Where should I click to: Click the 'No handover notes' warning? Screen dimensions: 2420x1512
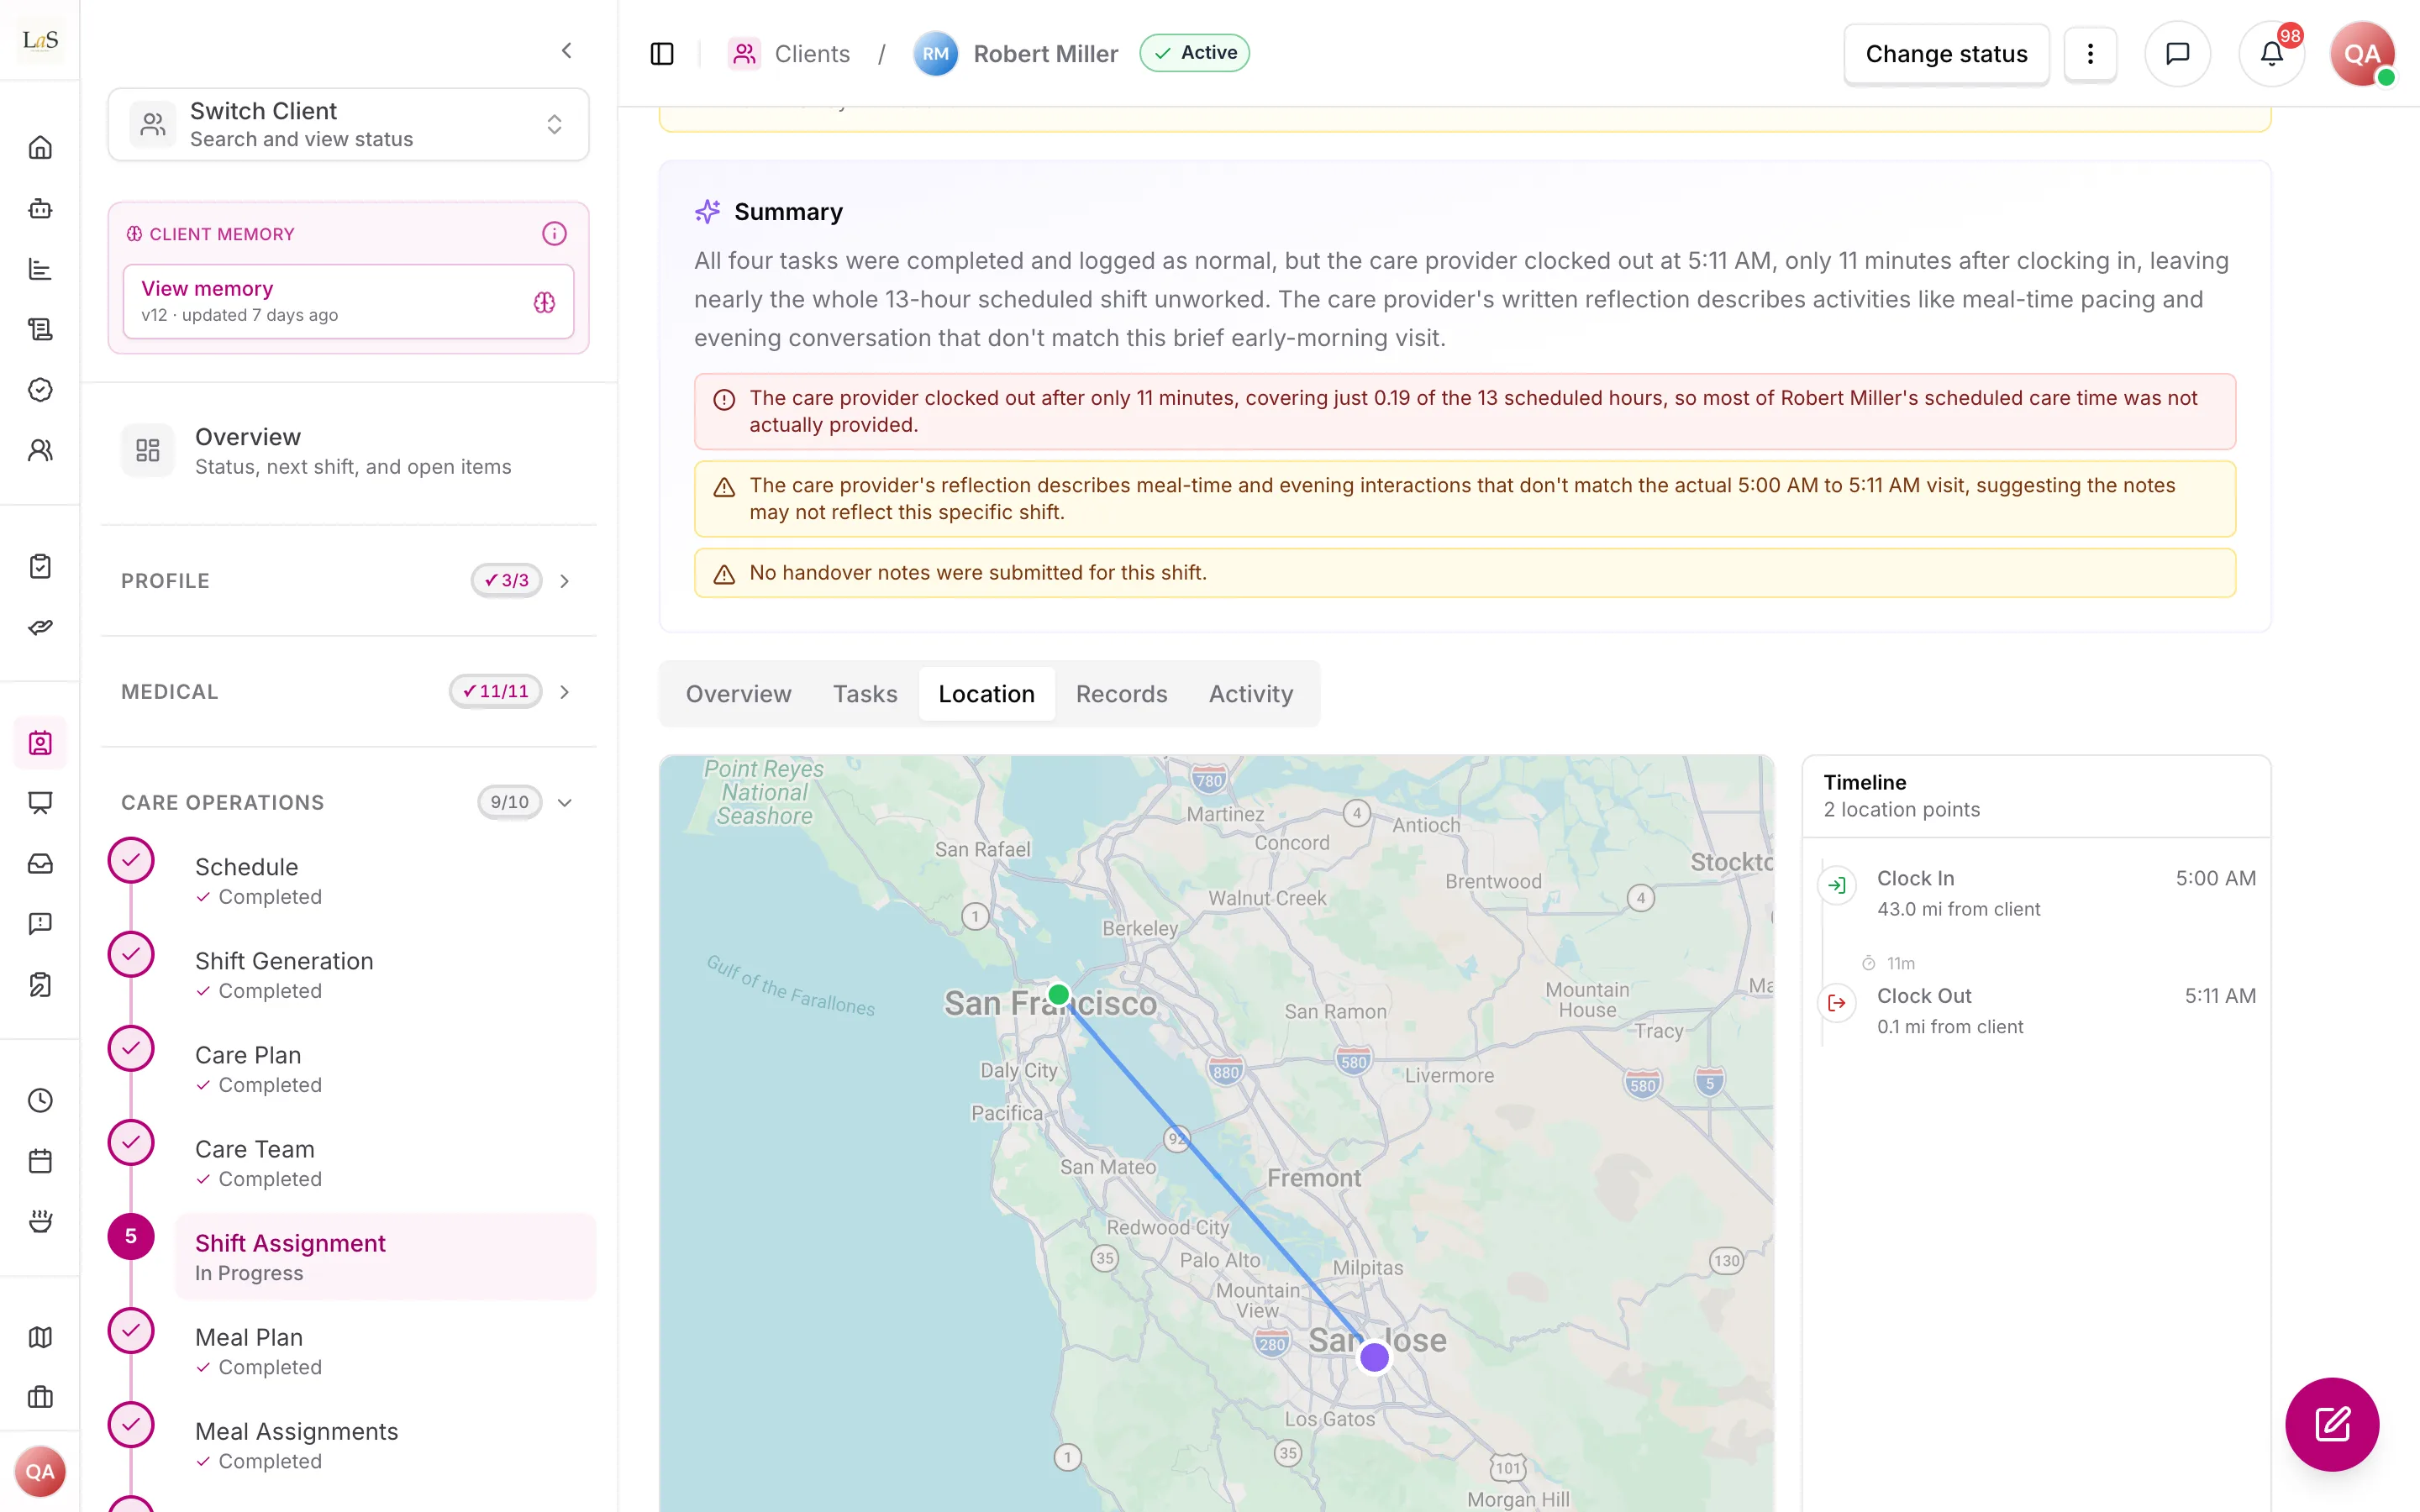point(1465,573)
